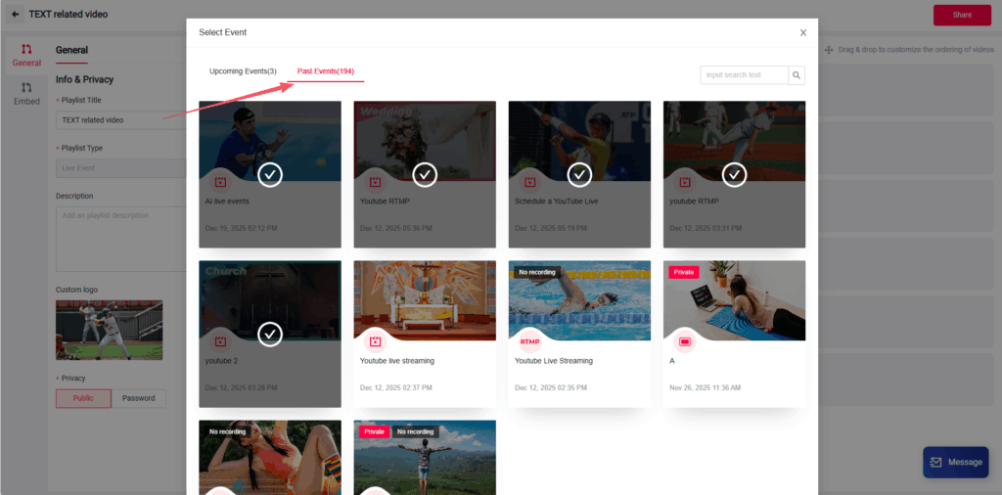Click the back arrow beside TEXT related video

click(15, 15)
